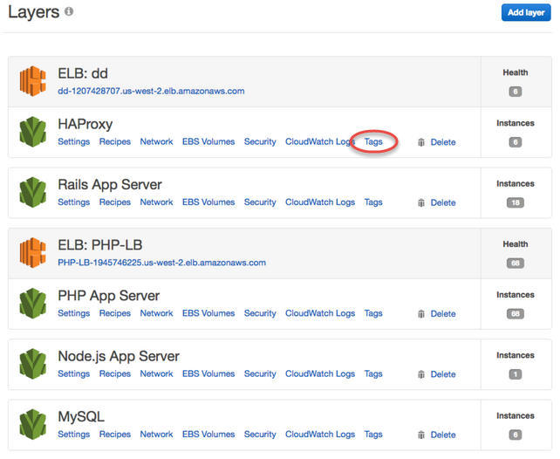The height and width of the screenshot is (459, 560).
Task: Open HAProxy CloudWatch Logs
Action: 320,142
